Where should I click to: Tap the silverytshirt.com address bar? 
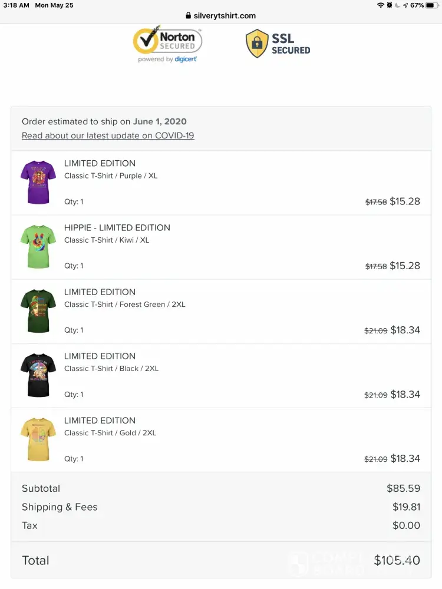click(x=221, y=16)
